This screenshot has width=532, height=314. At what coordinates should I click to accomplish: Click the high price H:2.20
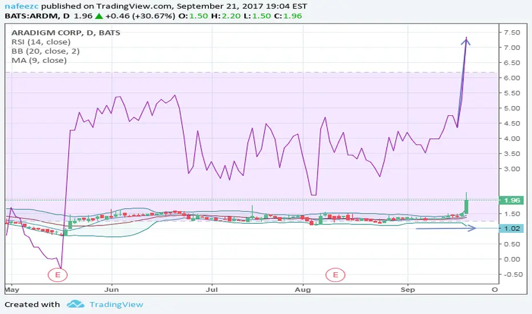(225, 16)
